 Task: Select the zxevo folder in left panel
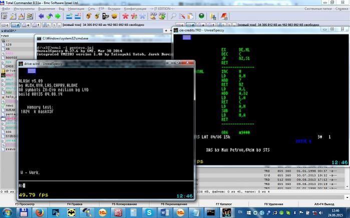pyautogui.click(x=10, y=148)
